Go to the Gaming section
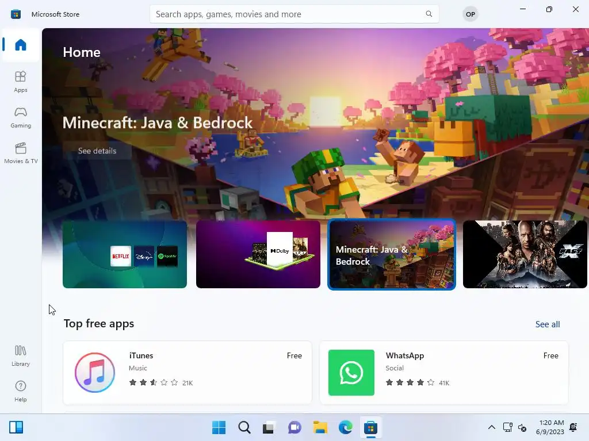589x441 pixels. [21, 117]
